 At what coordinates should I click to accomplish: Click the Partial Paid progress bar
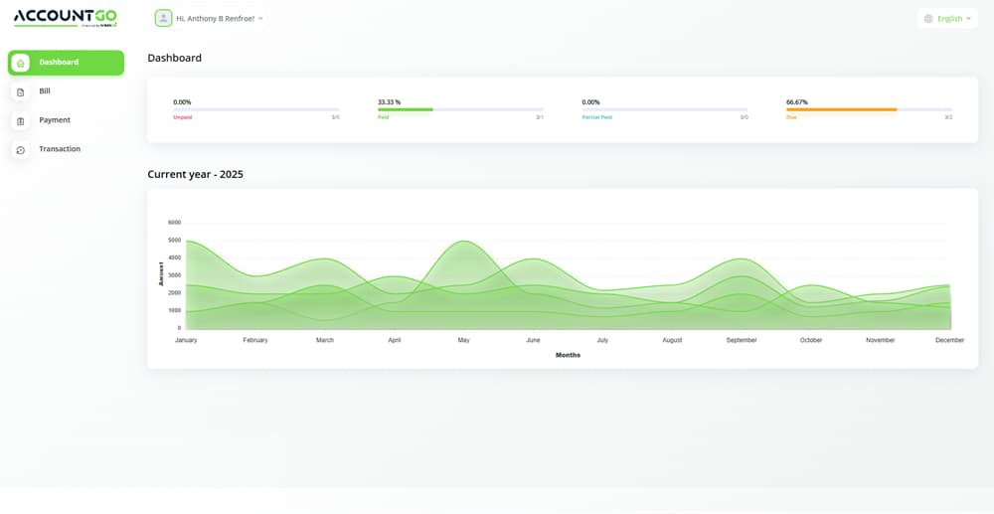pos(664,109)
